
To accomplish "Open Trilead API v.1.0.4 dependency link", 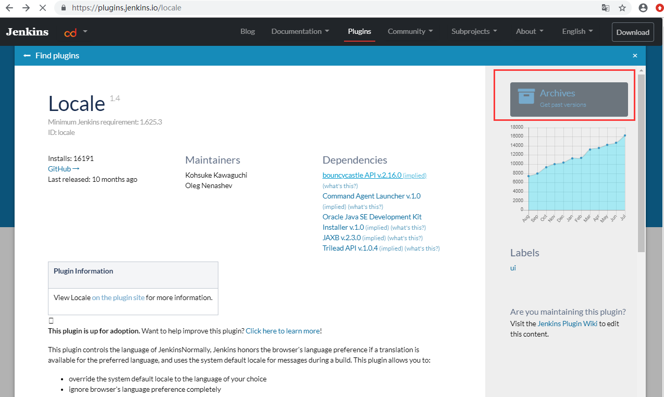I will [x=350, y=248].
